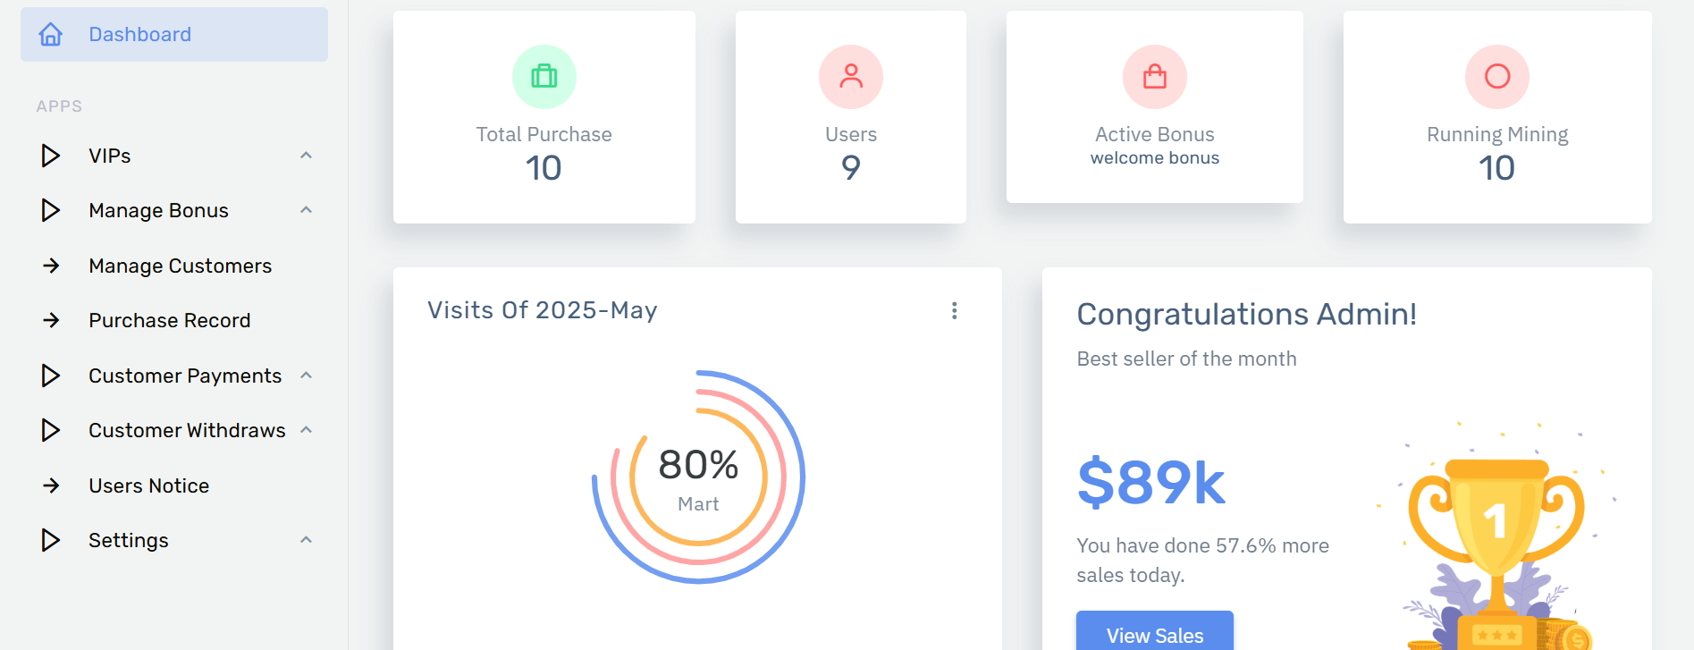Expand the Customer Payments chevron
This screenshot has width=1694, height=650.
coord(306,376)
